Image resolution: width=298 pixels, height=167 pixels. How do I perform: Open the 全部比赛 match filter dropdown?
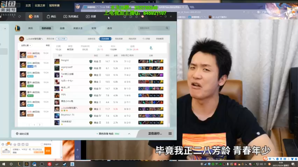pos(26,45)
